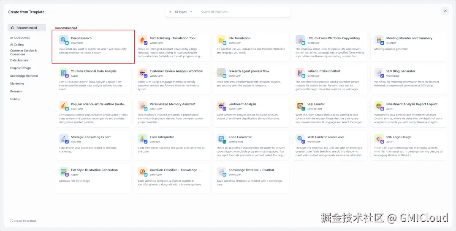Select the Graphic Design category
The height and width of the screenshot is (231, 456).
20,68
